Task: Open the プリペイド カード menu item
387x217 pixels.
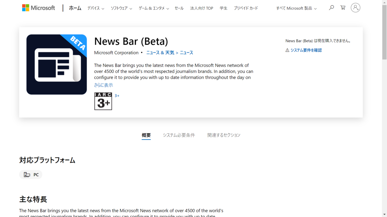Action: (246, 8)
